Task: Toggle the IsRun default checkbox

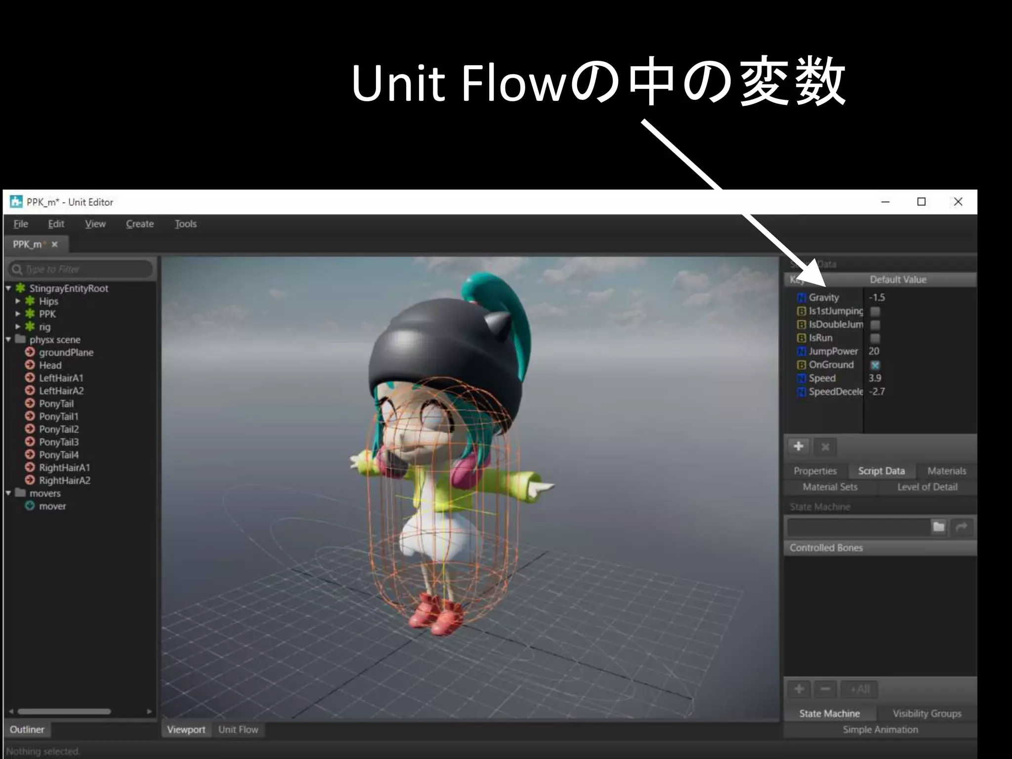Action: 875,338
